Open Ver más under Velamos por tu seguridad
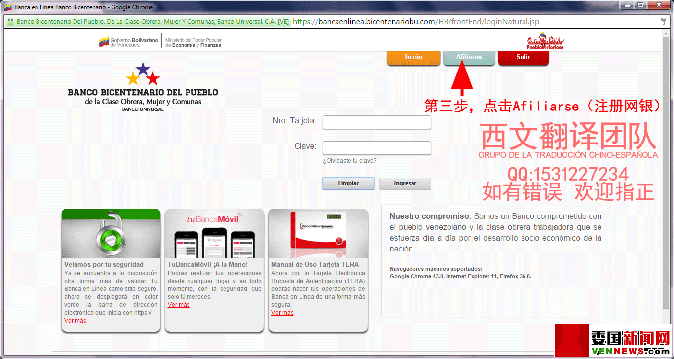Viewport: 674px width, 359px height. point(75,321)
